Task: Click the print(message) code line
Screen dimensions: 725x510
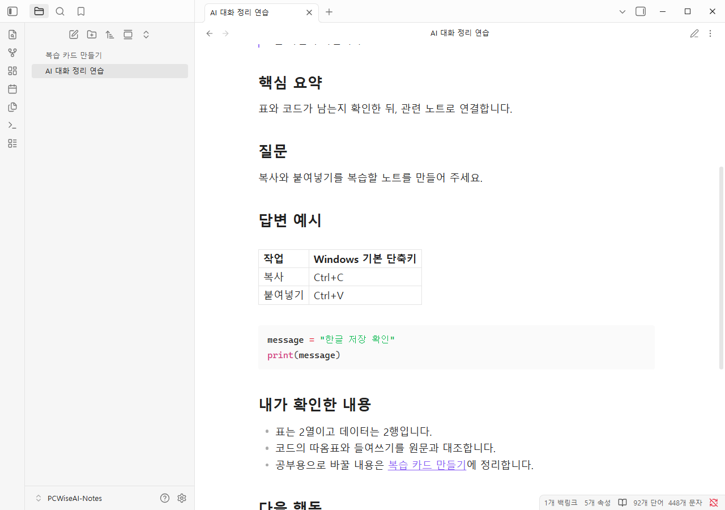Action: pyautogui.click(x=304, y=355)
